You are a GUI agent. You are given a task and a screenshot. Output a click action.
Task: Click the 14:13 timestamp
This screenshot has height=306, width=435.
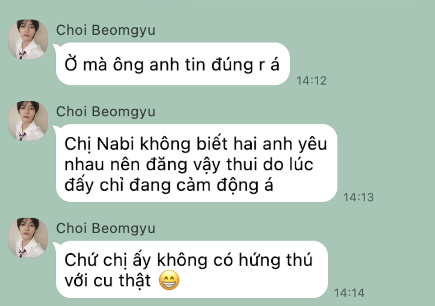coord(358,197)
